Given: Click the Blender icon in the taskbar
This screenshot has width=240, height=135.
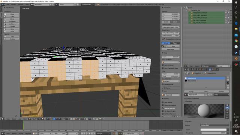Looking at the screenshot, I should click(x=236, y=58).
